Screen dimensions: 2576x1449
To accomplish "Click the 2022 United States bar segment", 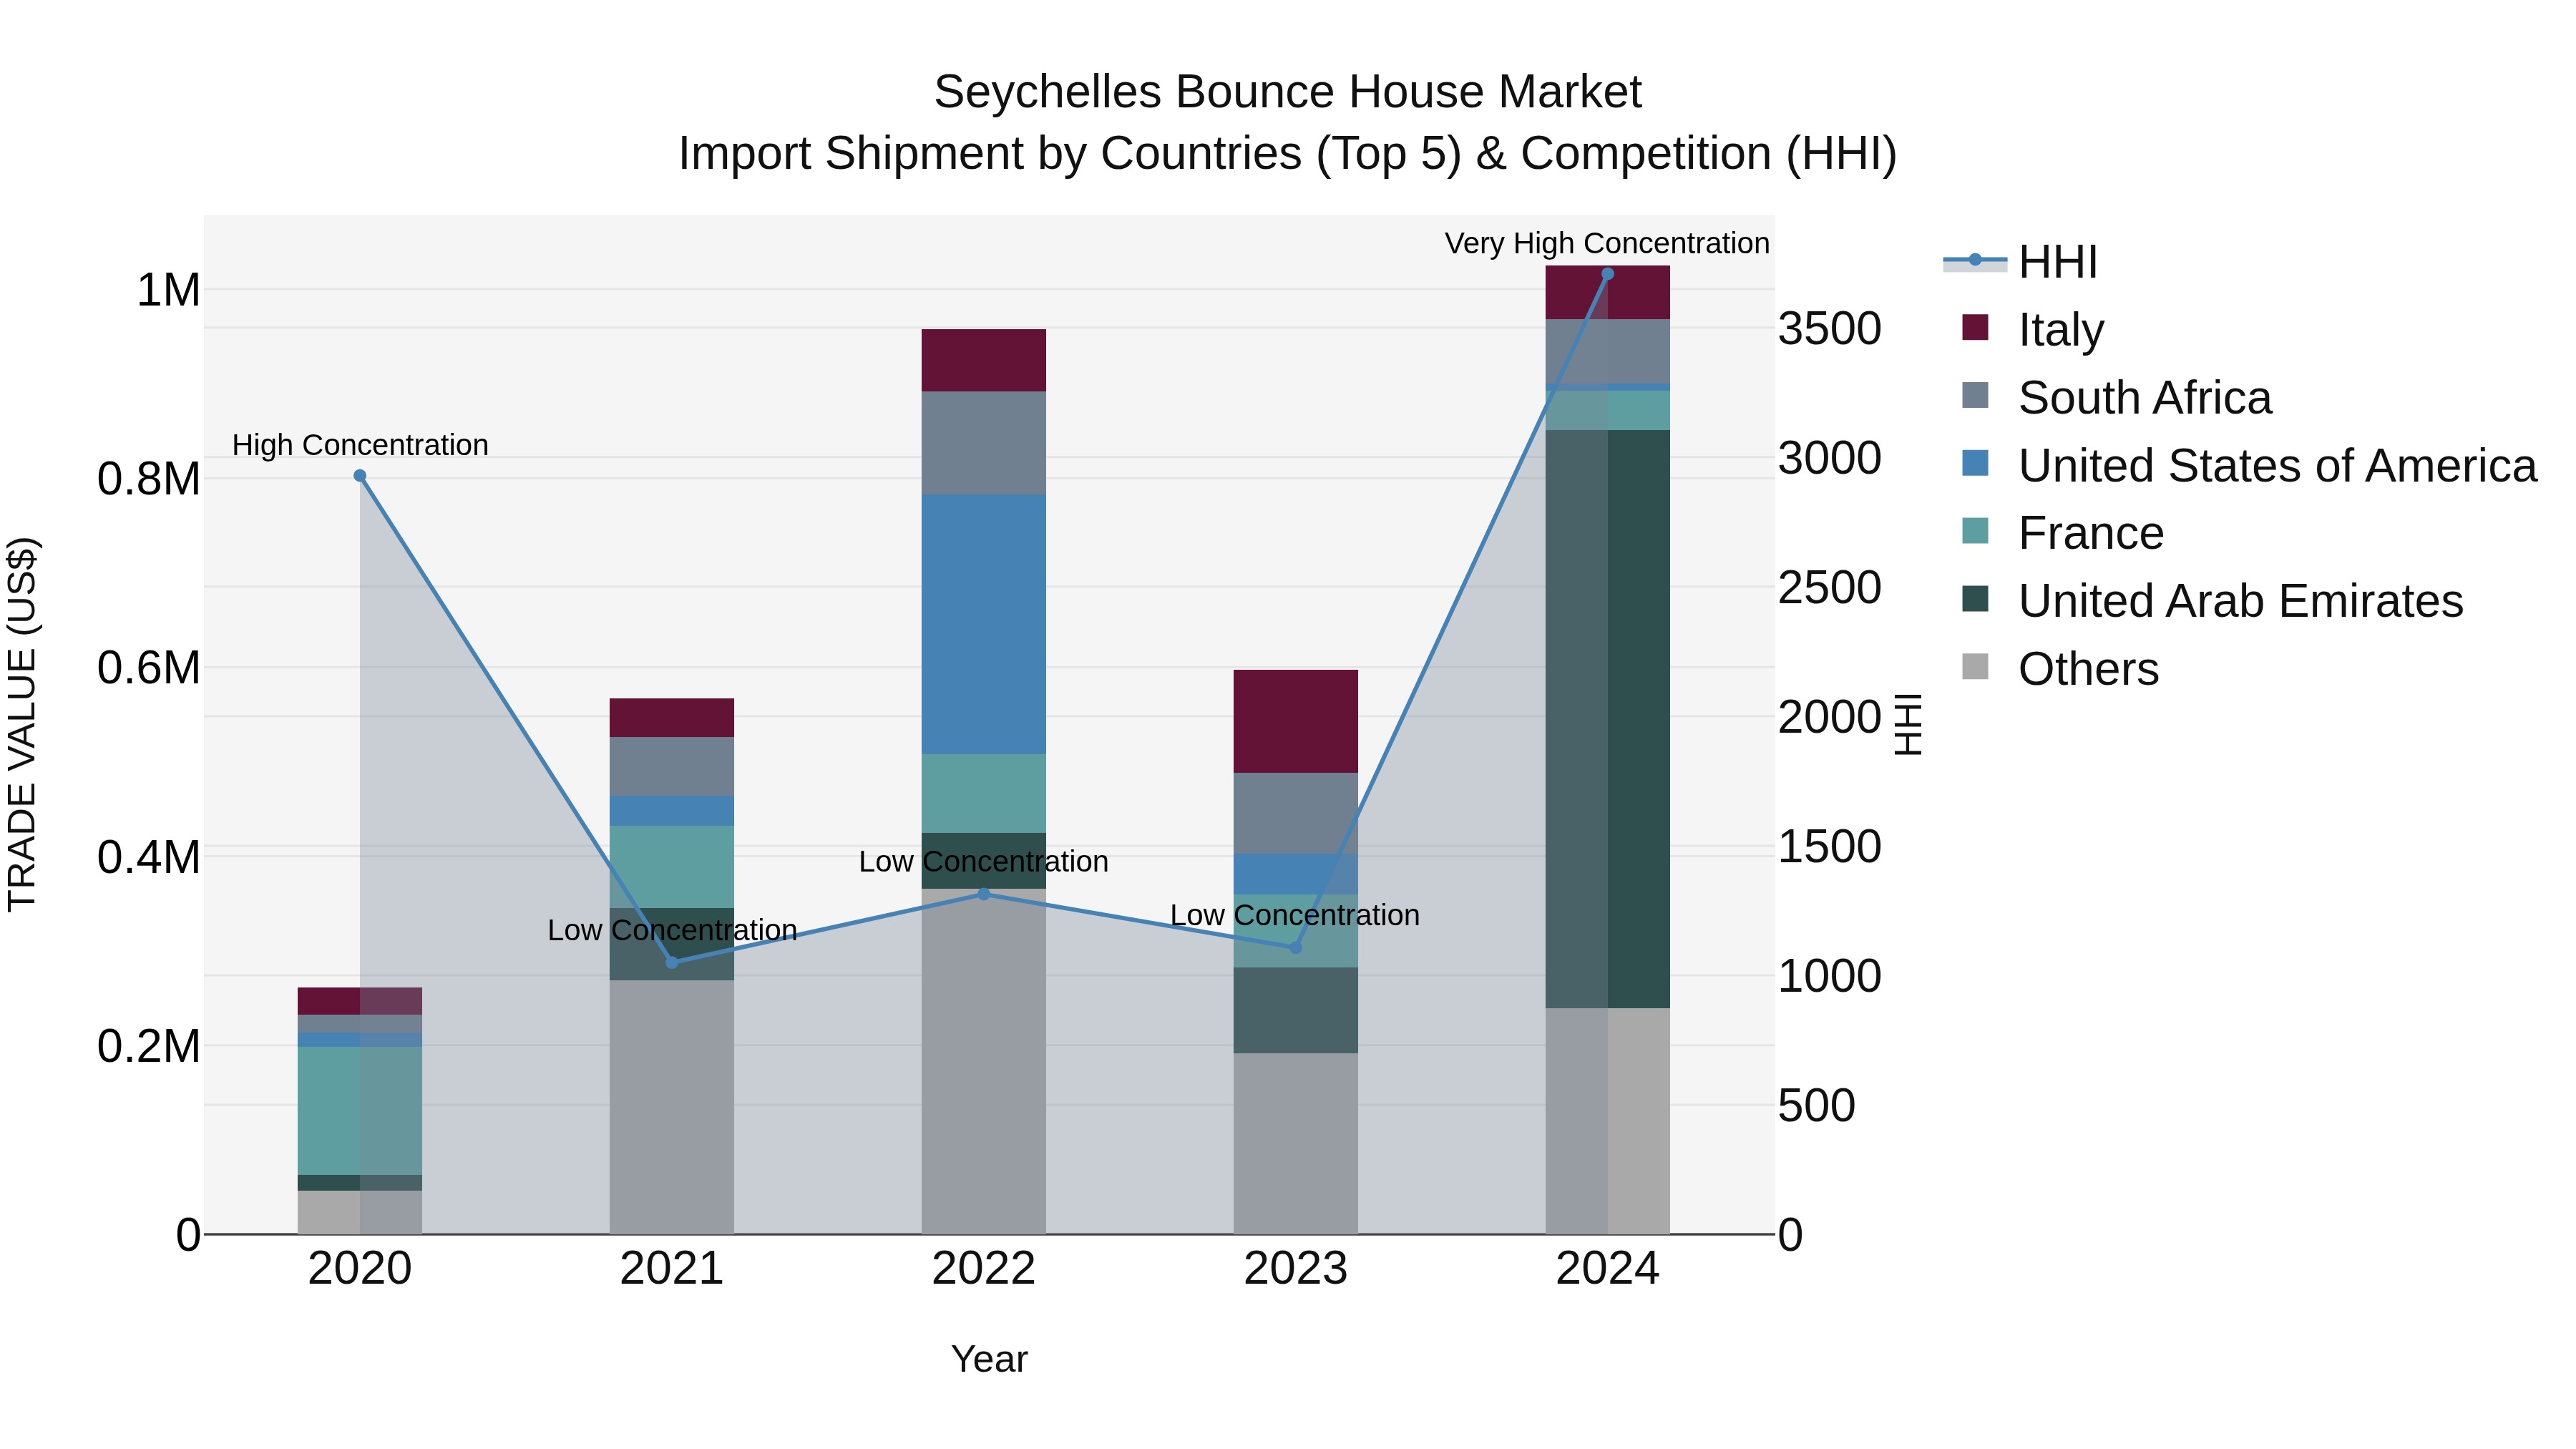I will pos(984,624).
